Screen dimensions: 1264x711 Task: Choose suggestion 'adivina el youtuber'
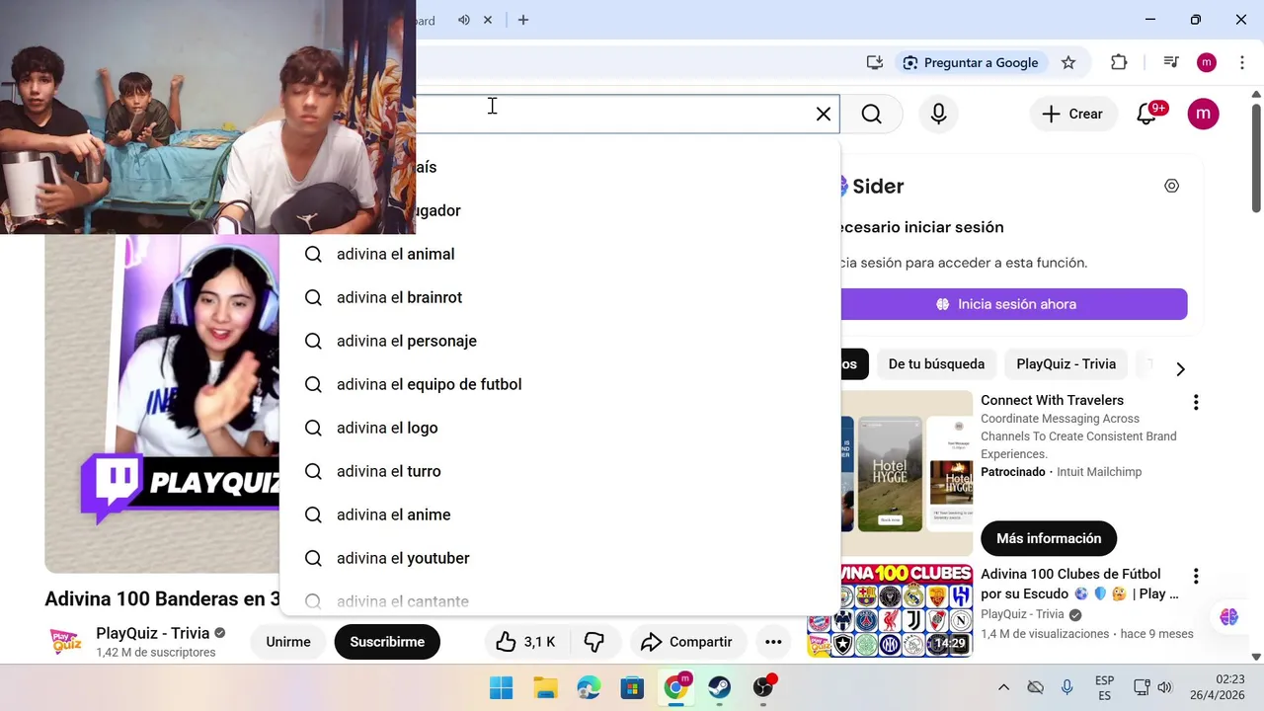(560, 558)
